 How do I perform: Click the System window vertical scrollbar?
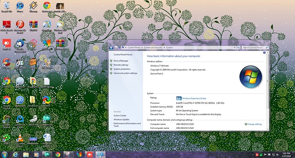268,90
